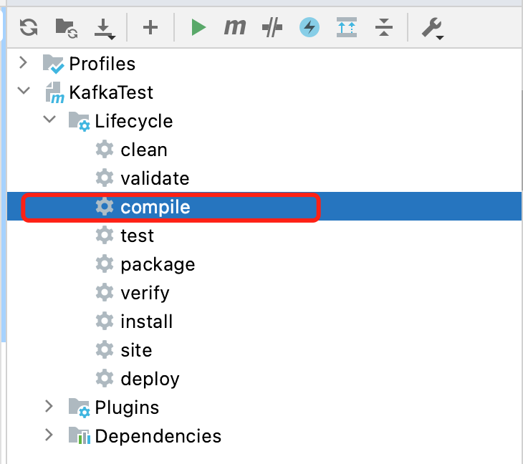Click the KafkaTest Maven module icon
Screen dimensions: 523x464
pos(54,92)
